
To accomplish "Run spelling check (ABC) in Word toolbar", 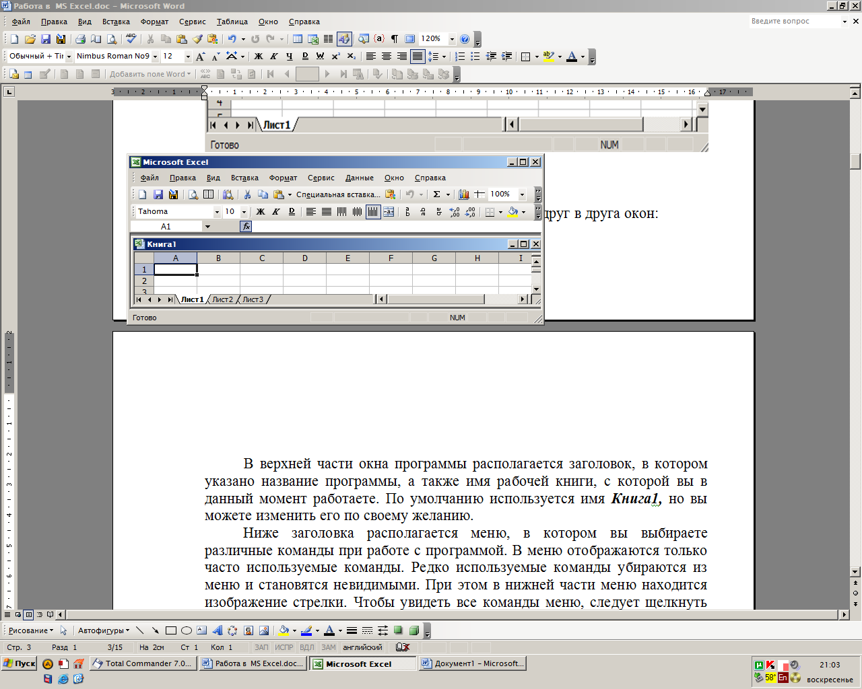I will click(x=131, y=39).
